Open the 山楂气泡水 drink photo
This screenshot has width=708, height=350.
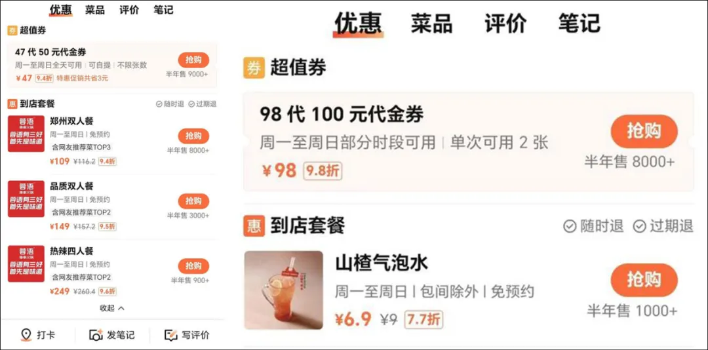[x=284, y=290]
